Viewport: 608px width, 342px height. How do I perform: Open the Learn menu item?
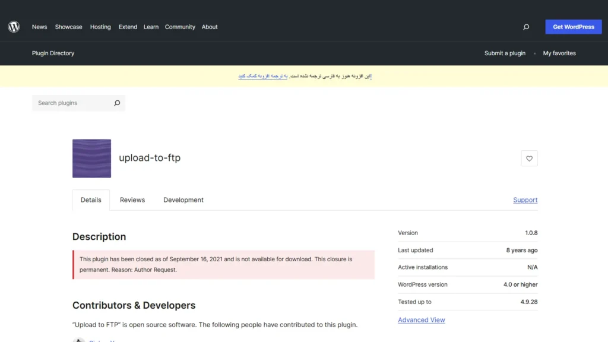151,27
